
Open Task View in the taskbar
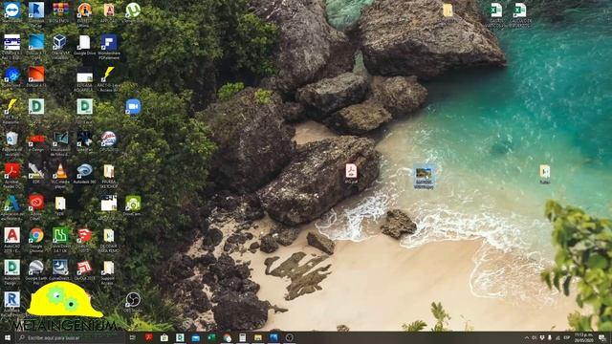tap(132, 337)
